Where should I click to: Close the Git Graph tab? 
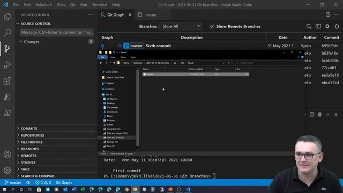click(130, 14)
